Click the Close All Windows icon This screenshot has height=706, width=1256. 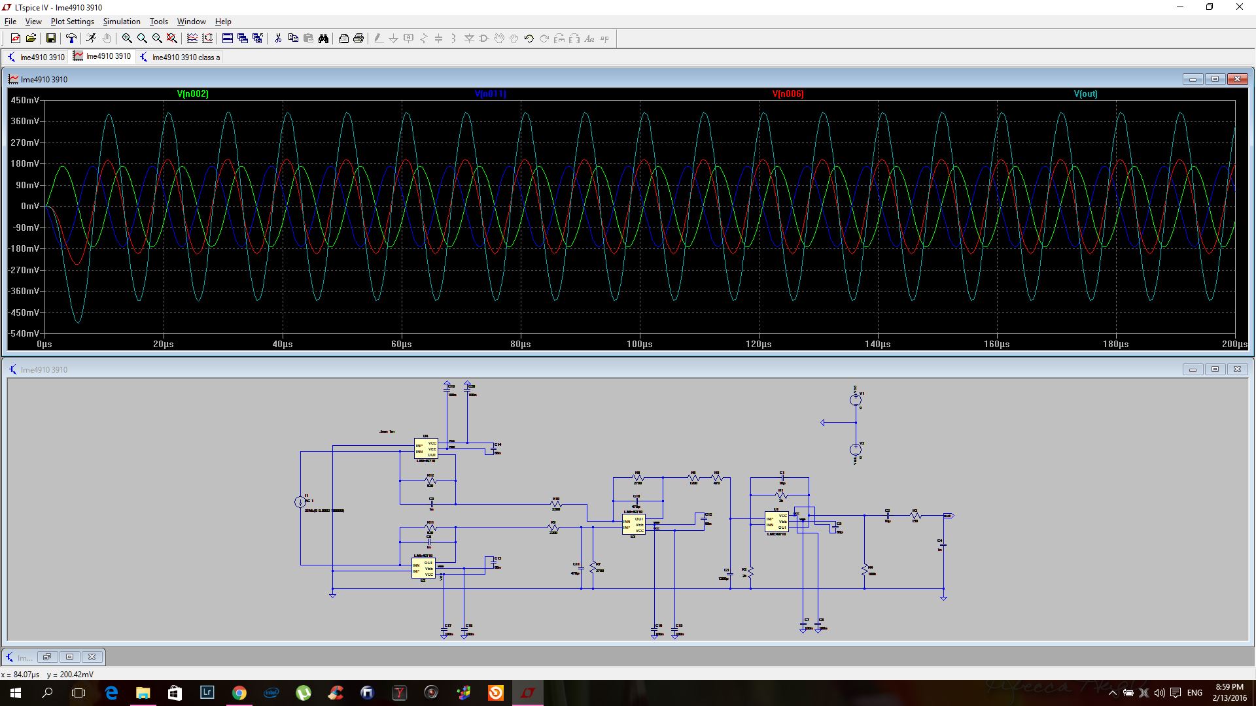click(258, 39)
